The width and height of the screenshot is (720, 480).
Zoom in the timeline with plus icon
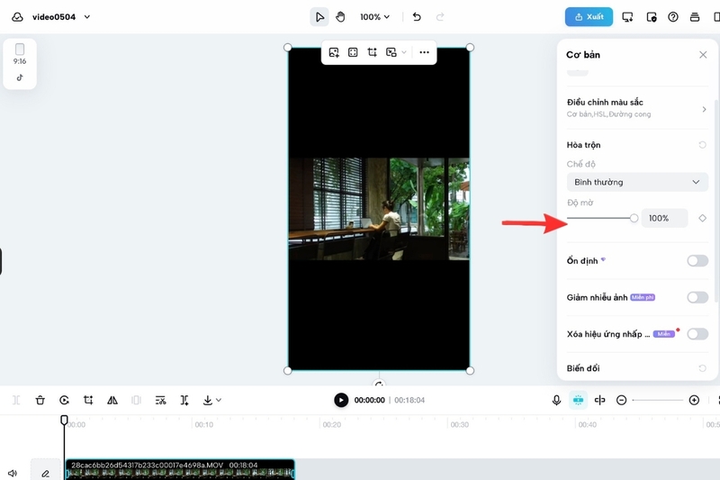[694, 401]
